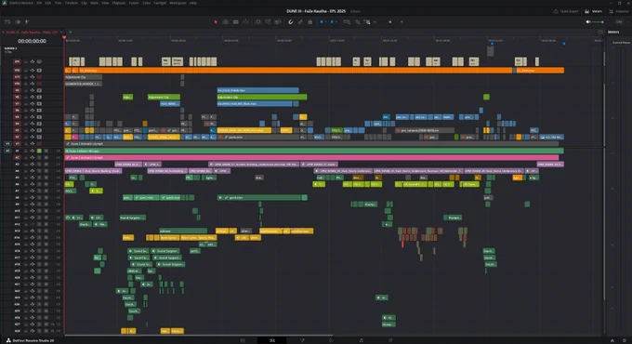This screenshot has width=632, height=344.
Task: Click the Meters panel layout icon
Action: (600, 32)
